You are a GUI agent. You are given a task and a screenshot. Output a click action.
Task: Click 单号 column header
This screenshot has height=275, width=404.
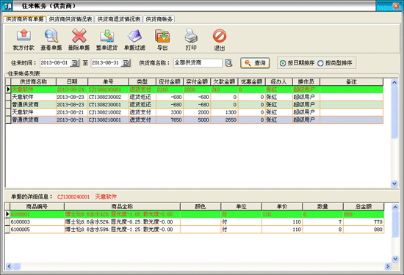pyautogui.click(x=108, y=82)
